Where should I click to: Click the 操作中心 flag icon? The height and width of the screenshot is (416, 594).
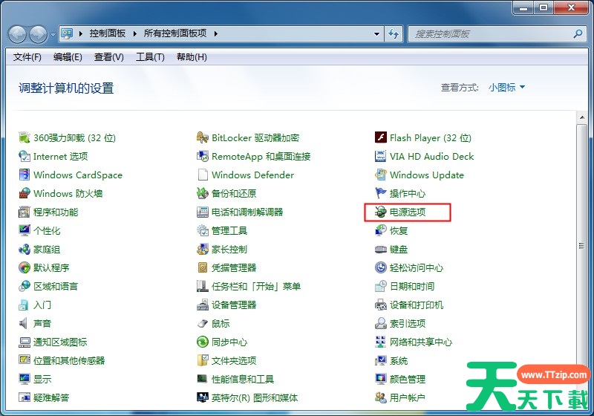click(381, 193)
